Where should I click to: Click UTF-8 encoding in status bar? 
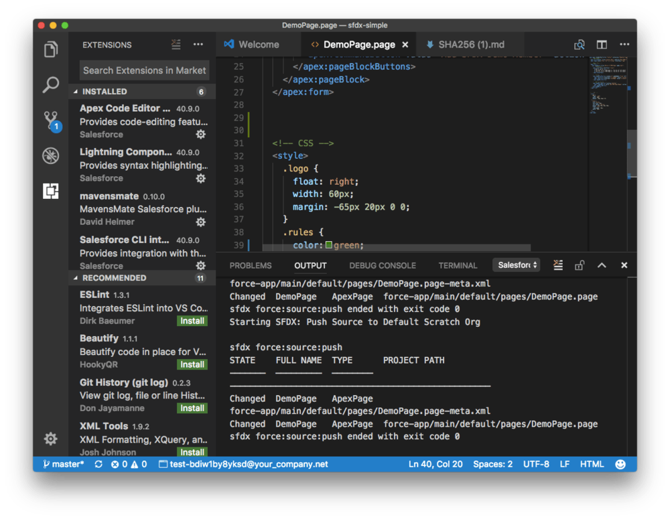[x=536, y=464]
